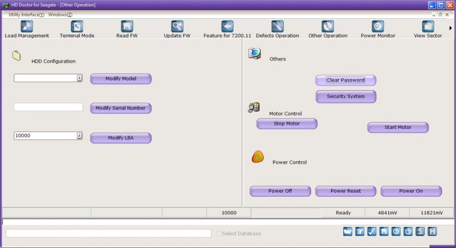The image size is (456, 248).
Task: Click the power symbol icon in bottom bar
Action: 408,231
